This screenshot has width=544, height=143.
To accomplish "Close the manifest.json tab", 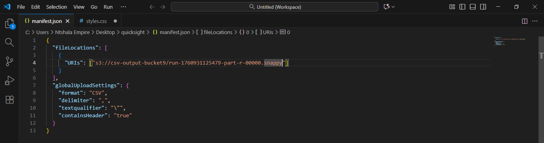I will 68,21.
